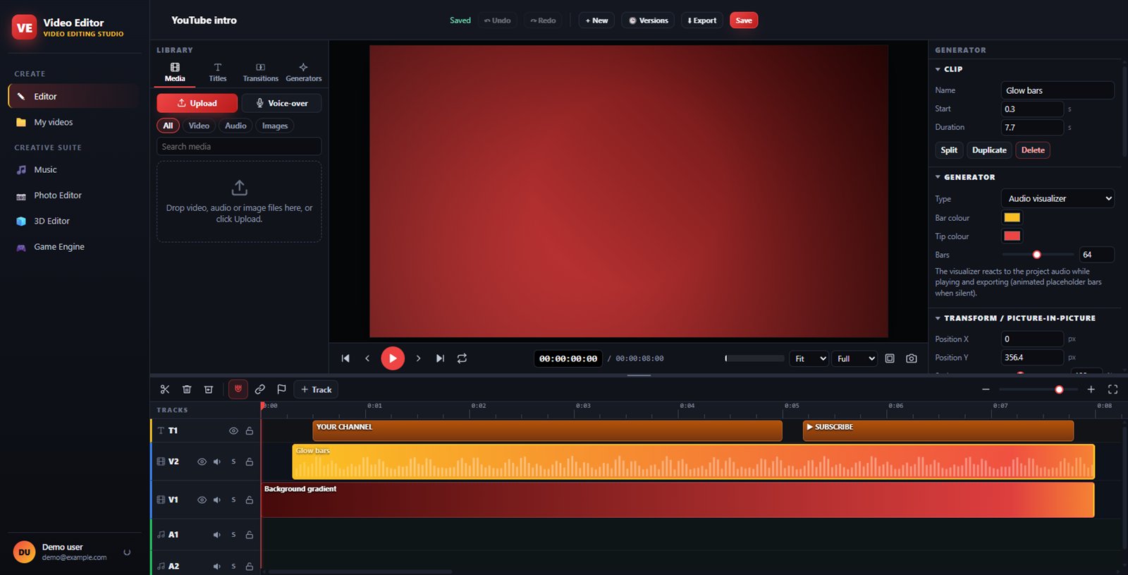Switch to the Generators library tab
1128x575 pixels.
(304, 73)
